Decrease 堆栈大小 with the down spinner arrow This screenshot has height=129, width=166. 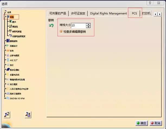coord(88,27)
